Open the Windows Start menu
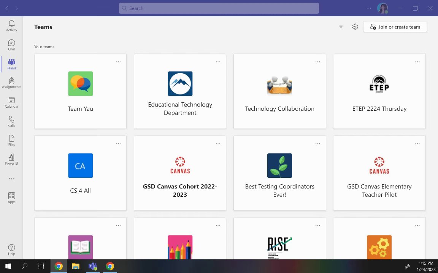Viewport: 438px width, 273px height. (8, 266)
